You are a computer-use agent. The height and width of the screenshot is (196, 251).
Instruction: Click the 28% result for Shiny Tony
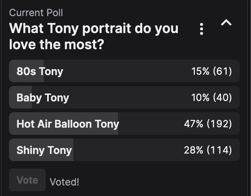(x=193, y=150)
